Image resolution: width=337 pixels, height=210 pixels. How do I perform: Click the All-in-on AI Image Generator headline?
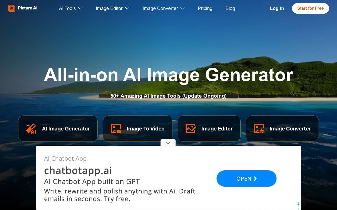pos(168,75)
